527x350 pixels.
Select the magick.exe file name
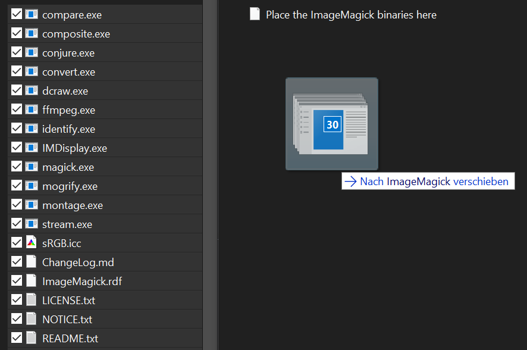click(68, 167)
